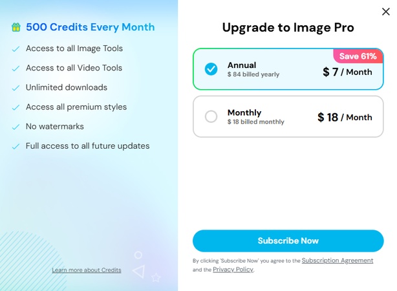397x291 pixels.
Task: Click checkmark next to Access to all Video Tools
Action: click(x=16, y=68)
